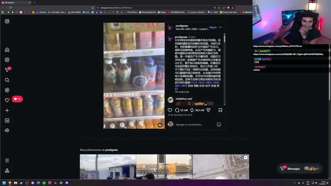Click Kenshi777's Instagram reel link in chat
The height and width of the screenshot is (186, 331).
(288, 54)
